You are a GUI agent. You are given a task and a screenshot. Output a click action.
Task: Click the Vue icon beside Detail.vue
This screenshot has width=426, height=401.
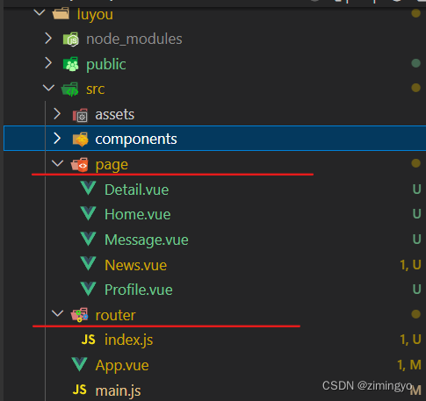coord(88,189)
